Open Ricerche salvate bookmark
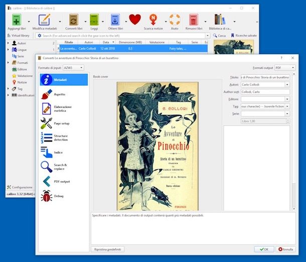The height and width of the screenshot is (262, 306). coord(244,36)
